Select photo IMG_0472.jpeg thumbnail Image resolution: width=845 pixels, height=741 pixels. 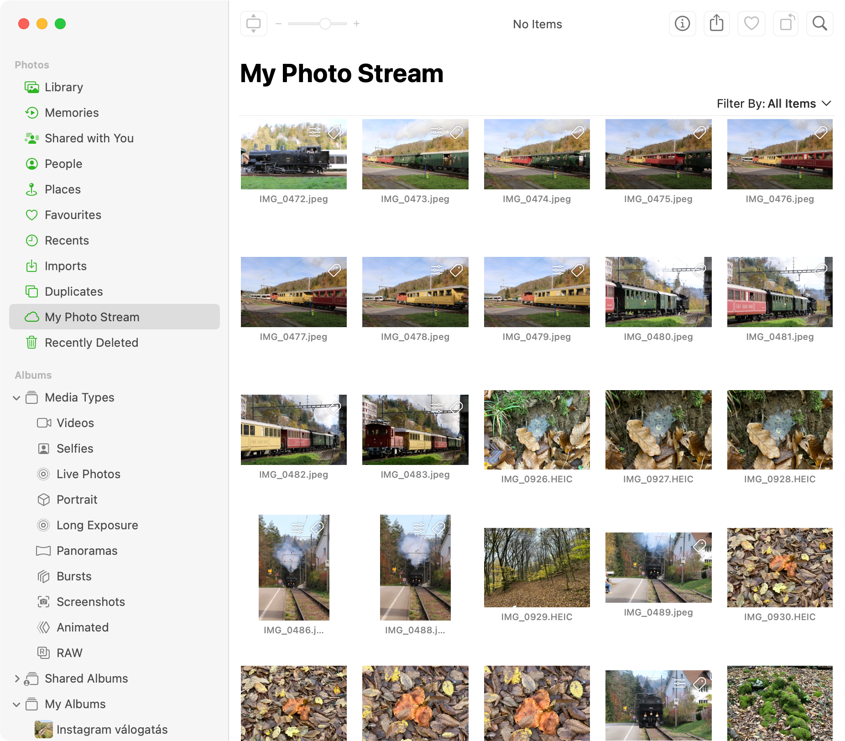tap(294, 154)
